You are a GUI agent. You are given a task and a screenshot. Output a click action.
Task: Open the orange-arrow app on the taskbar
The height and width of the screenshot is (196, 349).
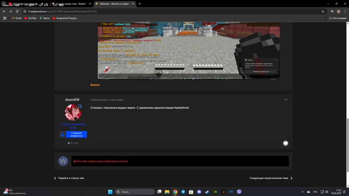[x=223, y=192]
